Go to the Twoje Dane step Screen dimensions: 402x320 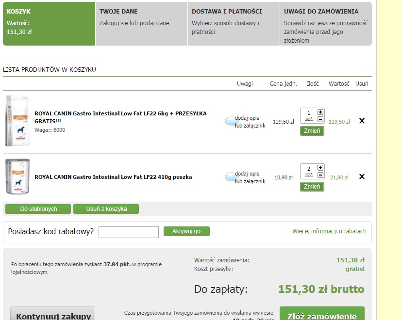[x=141, y=23]
